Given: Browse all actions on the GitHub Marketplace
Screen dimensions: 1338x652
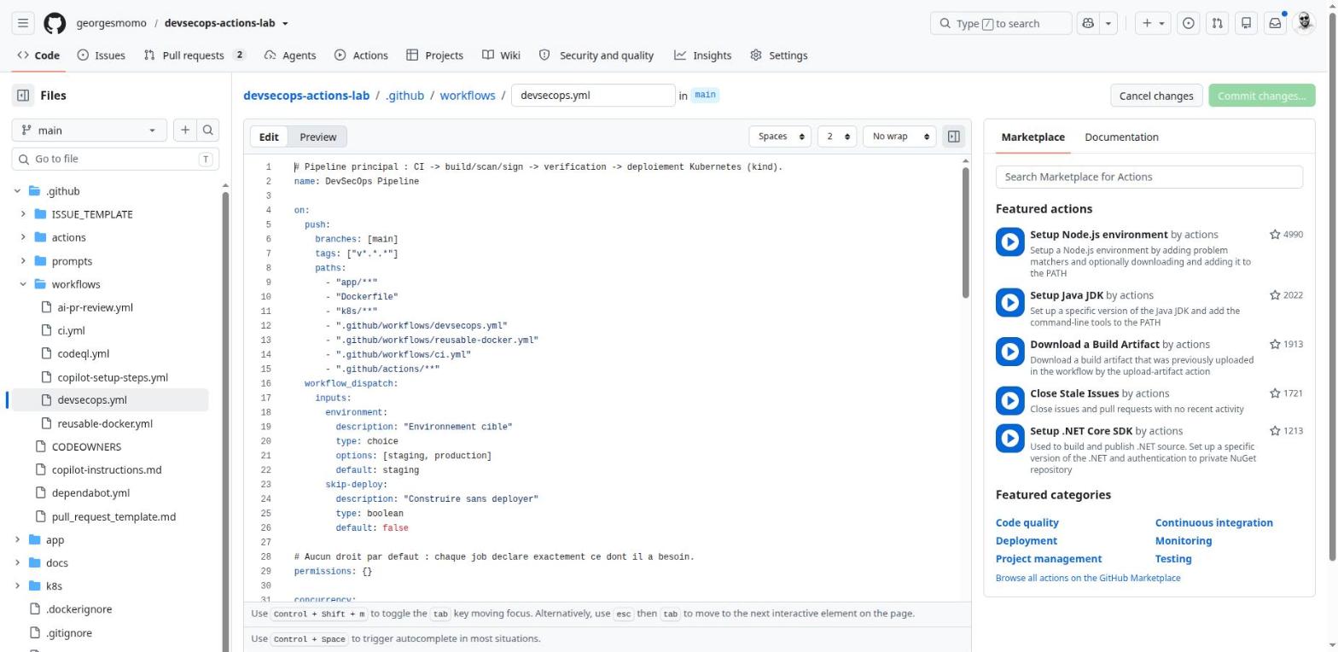Looking at the screenshot, I should [1088, 578].
